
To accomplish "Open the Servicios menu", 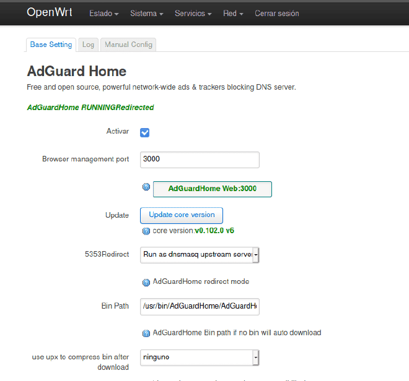I will 193,13.
